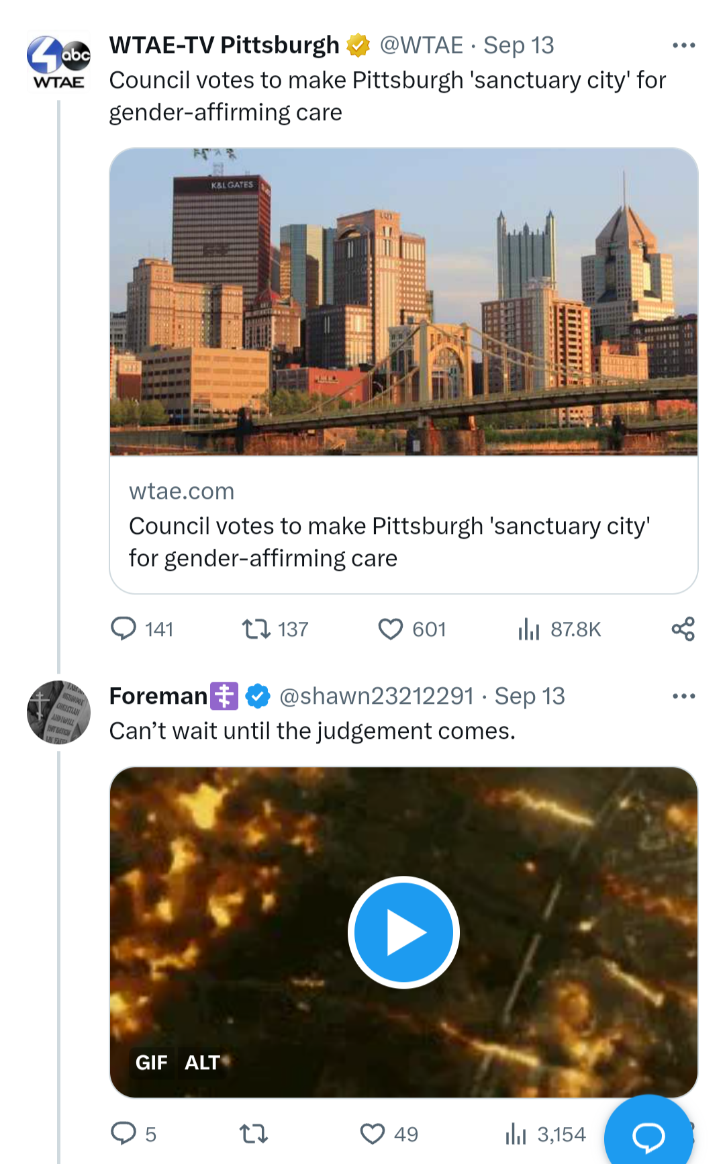View the 3,154 views count on Foreman's reply
This screenshot has width=725, height=1164.
click(545, 1134)
